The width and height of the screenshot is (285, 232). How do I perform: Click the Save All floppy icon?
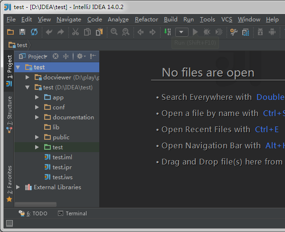pyautogui.click(x=22, y=32)
